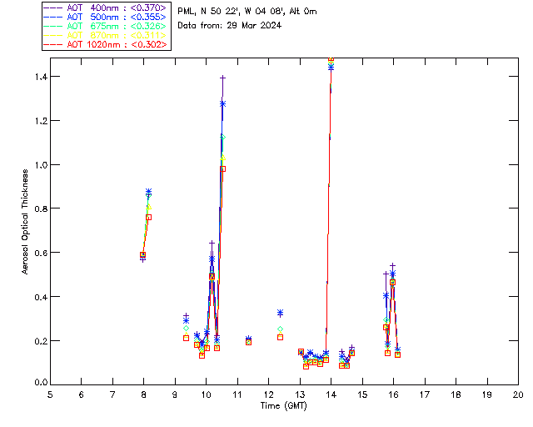533x427 pixels.
Task: Select hour 11 on the time axis
Action: [237, 394]
